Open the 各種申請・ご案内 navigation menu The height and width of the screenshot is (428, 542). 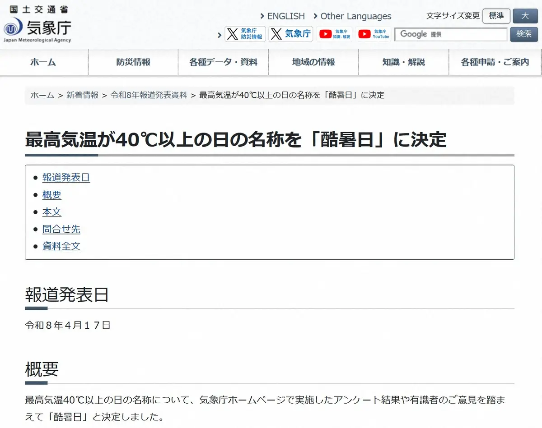(495, 62)
